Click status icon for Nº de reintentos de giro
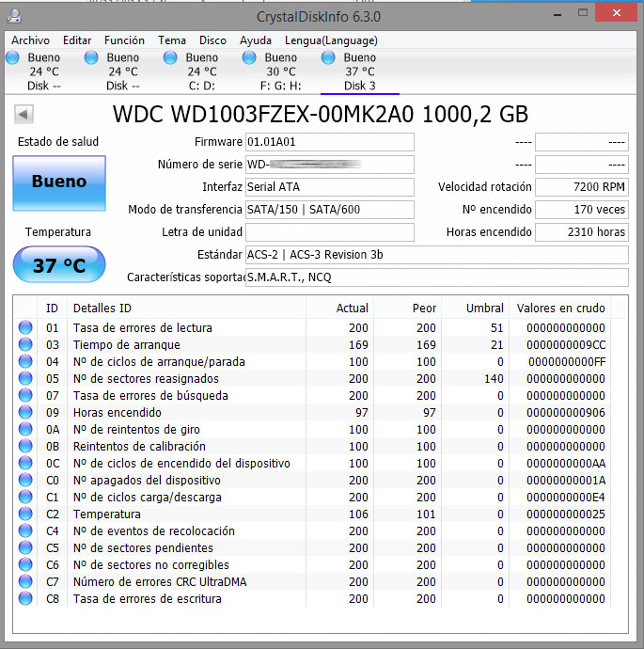The width and height of the screenshot is (644, 649). [x=25, y=429]
